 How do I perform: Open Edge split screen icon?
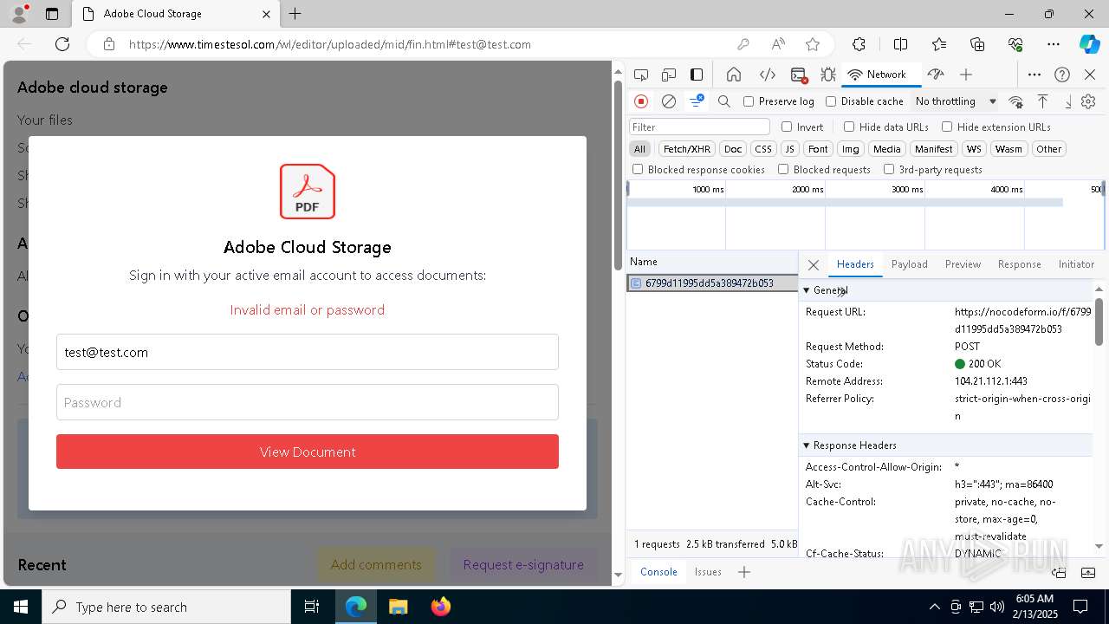click(x=900, y=44)
